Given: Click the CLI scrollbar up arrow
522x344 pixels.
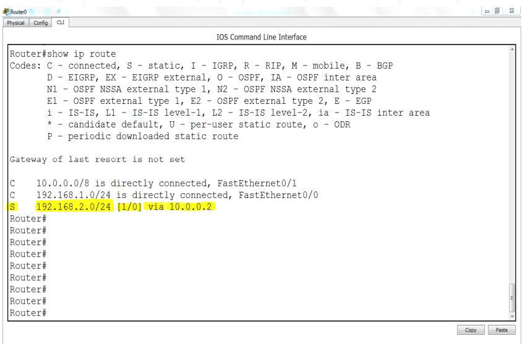Looking at the screenshot, I should pyautogui.click(x=512, y=49).
